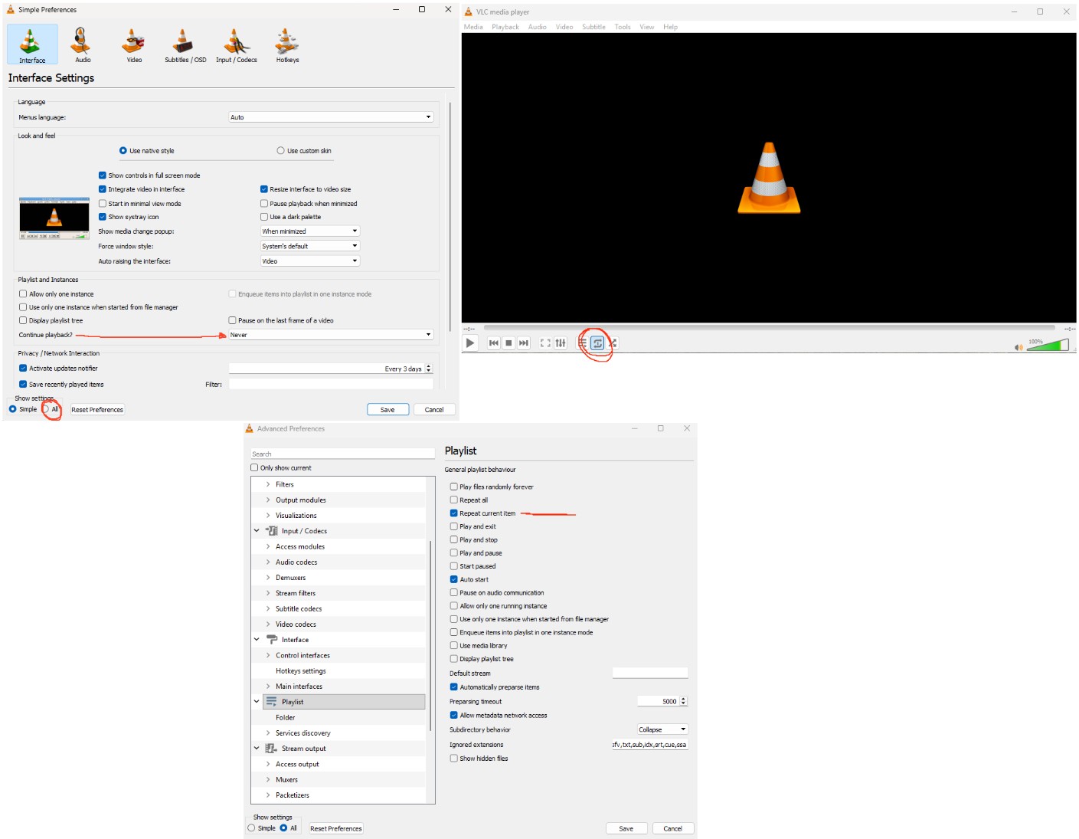Enable Play files randomly forever
The image size is (1079, 839).
(454, 487)
